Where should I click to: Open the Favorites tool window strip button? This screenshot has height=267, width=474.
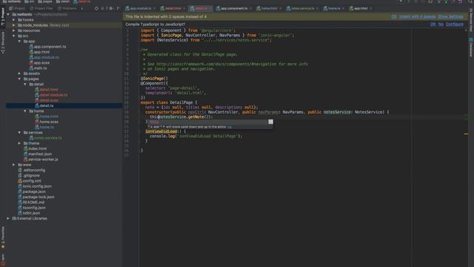tap(3, 237)
